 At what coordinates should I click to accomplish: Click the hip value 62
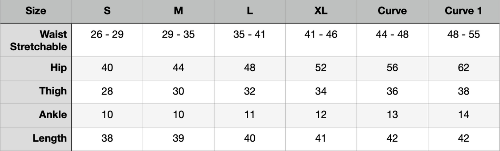tap(464, 68)
